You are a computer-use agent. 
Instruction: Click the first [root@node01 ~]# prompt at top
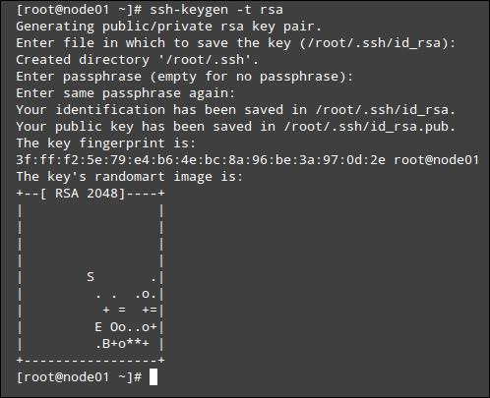(79, 10)
